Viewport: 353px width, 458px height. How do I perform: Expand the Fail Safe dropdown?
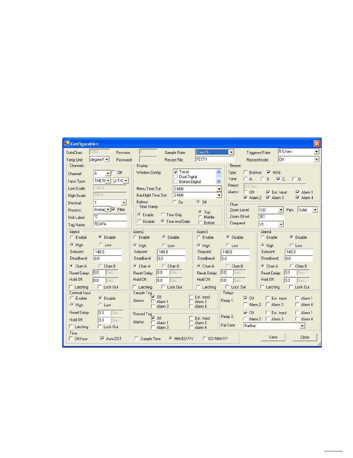(302, 326)
